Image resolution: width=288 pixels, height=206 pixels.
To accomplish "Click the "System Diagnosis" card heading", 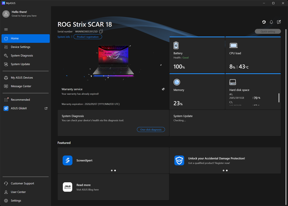I will click(73, 116).
